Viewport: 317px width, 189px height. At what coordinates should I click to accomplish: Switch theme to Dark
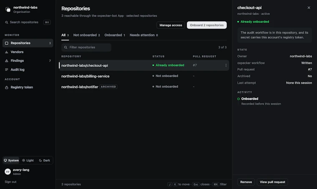[x=45, y=160]
